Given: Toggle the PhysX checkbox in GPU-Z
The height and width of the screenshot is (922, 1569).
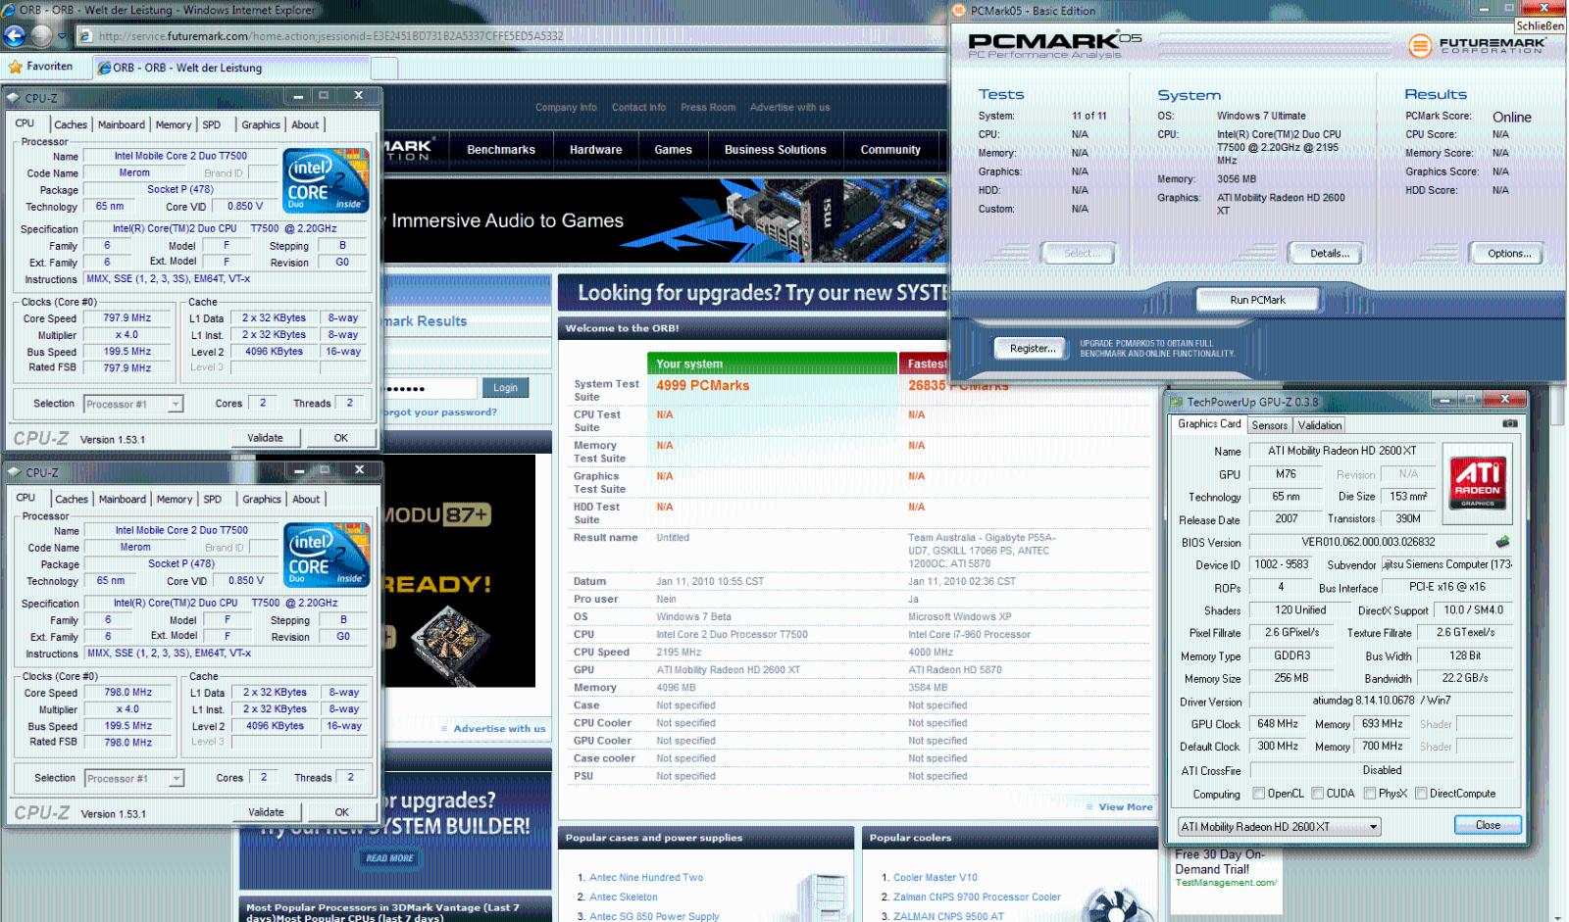Looking at the screenshot, I should click(x=1370, y=794).
